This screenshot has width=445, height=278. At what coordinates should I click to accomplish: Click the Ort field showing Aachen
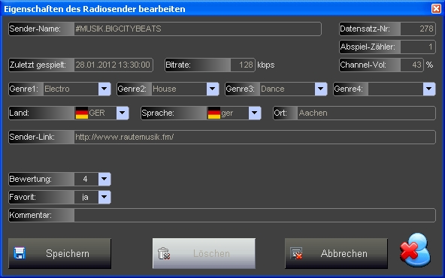pyautogui.click(x=366, y=113)
